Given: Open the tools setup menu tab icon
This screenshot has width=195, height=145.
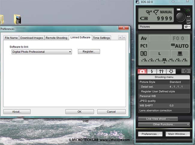Looking at the screenshot, I should 161,71.
